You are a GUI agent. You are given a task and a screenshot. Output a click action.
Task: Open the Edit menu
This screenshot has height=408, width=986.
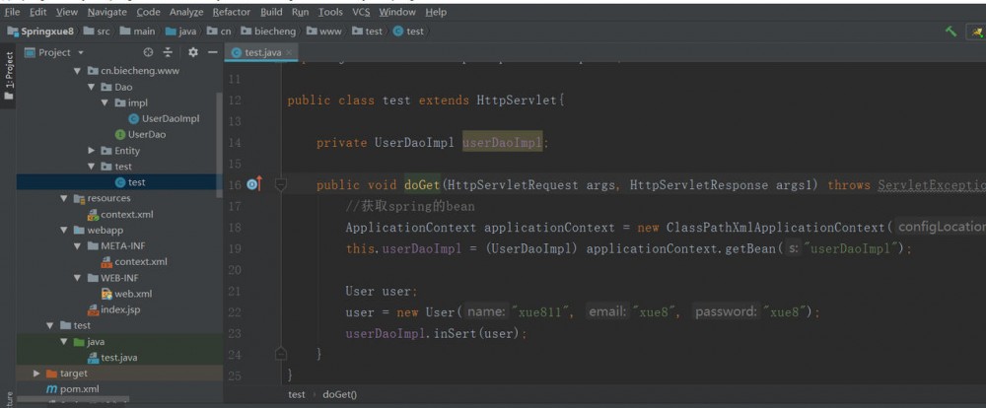[x=37, y=12]
